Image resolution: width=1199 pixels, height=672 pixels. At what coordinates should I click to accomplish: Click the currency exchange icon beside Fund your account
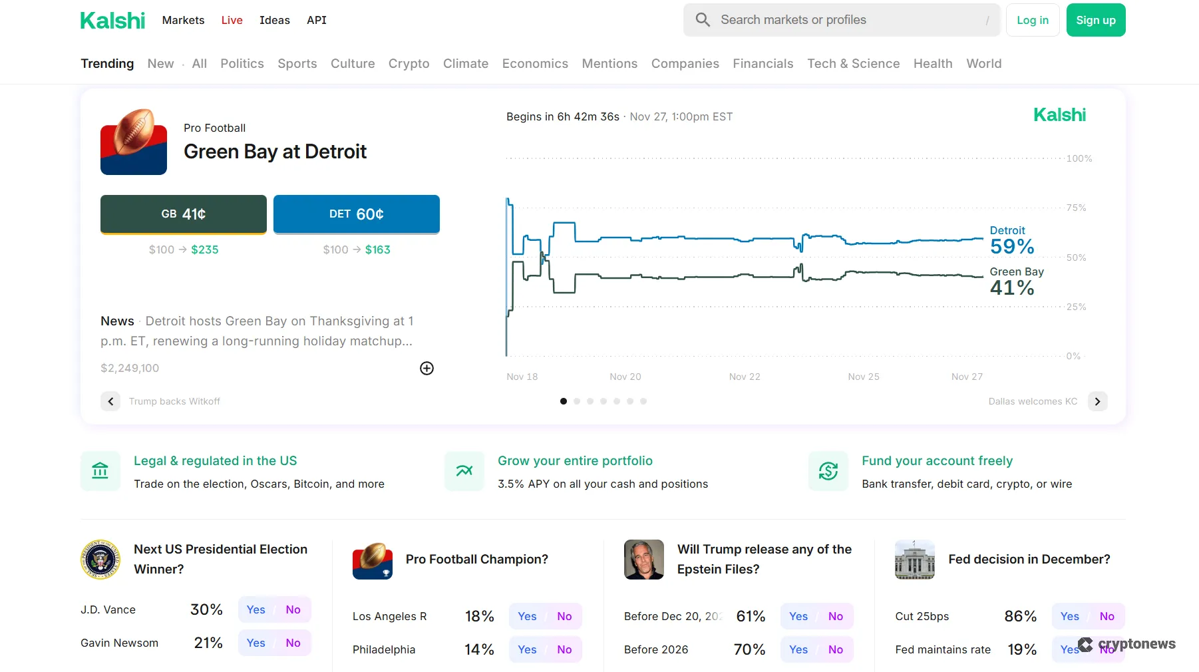click(827, 471)
